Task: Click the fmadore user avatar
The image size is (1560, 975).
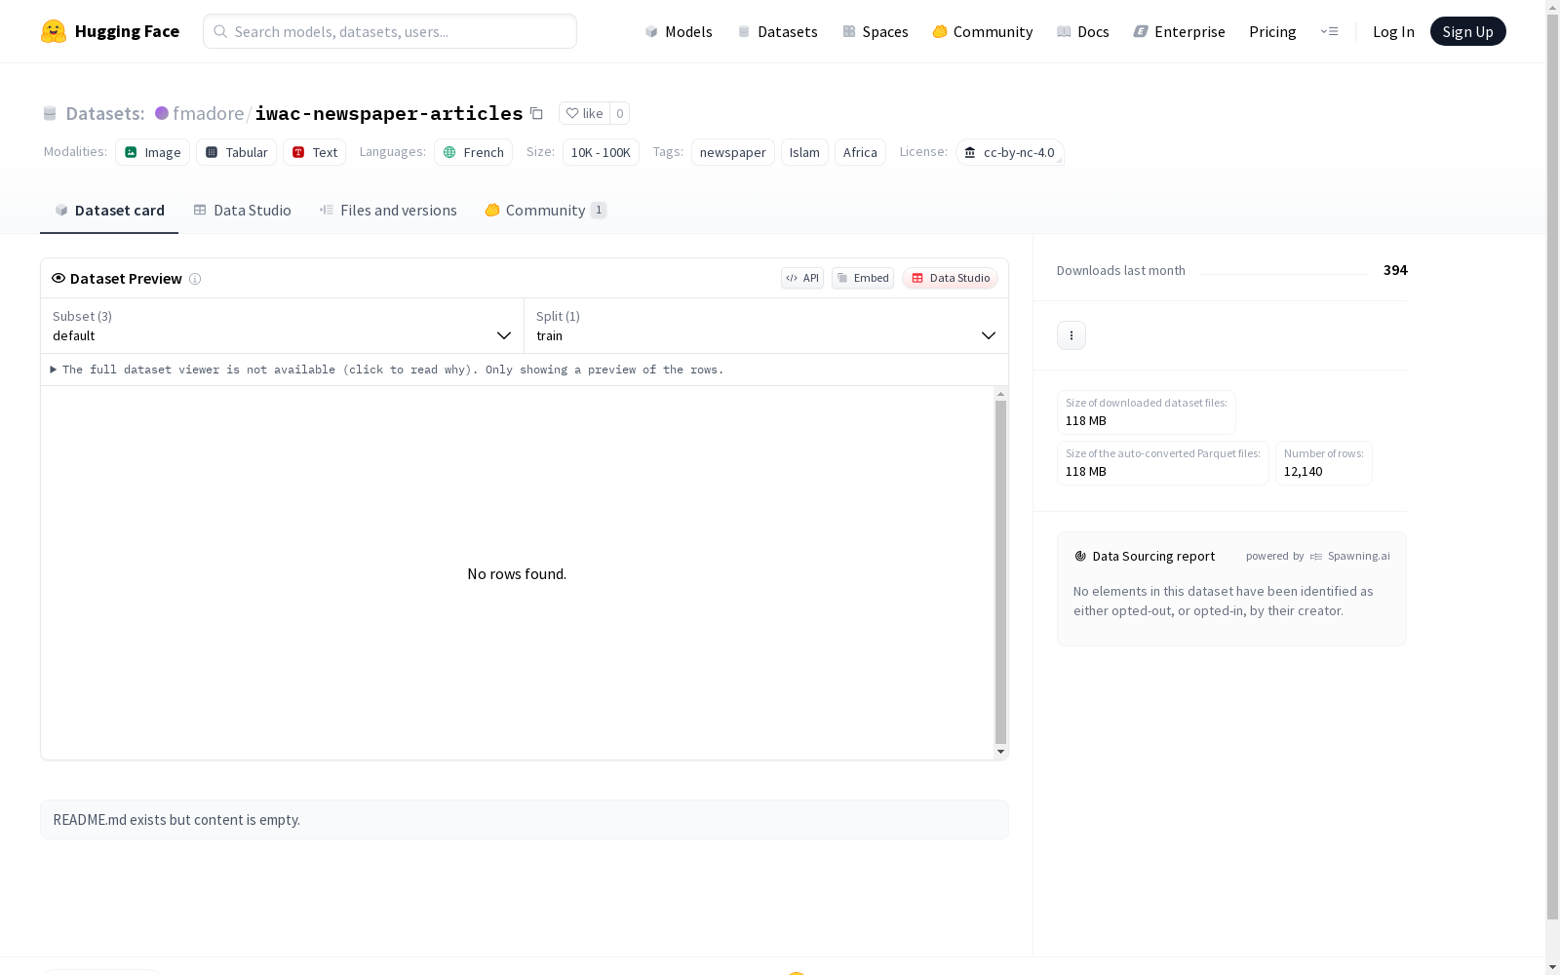Action: 162,113
